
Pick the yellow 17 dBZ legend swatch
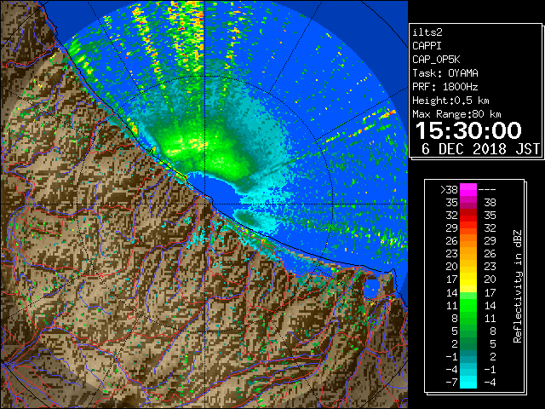pyautogui.click(x=468, y=279)
